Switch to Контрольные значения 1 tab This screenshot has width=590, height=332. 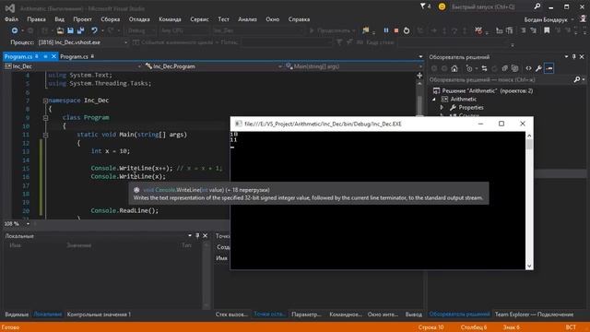[99, 314]
